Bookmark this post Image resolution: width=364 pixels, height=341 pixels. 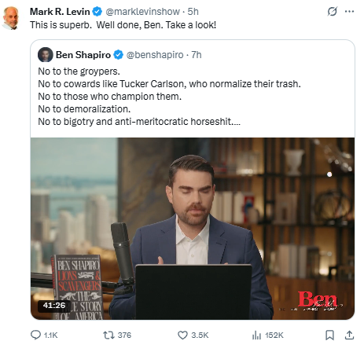(x=329, y=335)
